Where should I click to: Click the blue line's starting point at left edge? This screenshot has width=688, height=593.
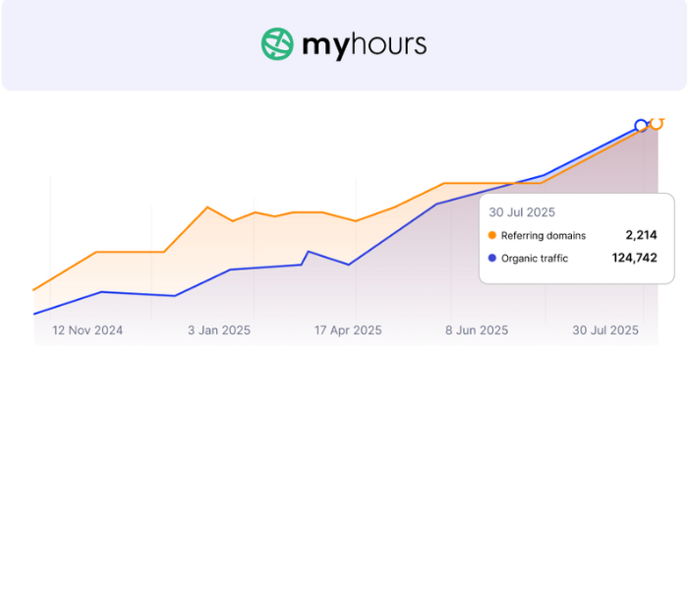click(x=34, y=314)
